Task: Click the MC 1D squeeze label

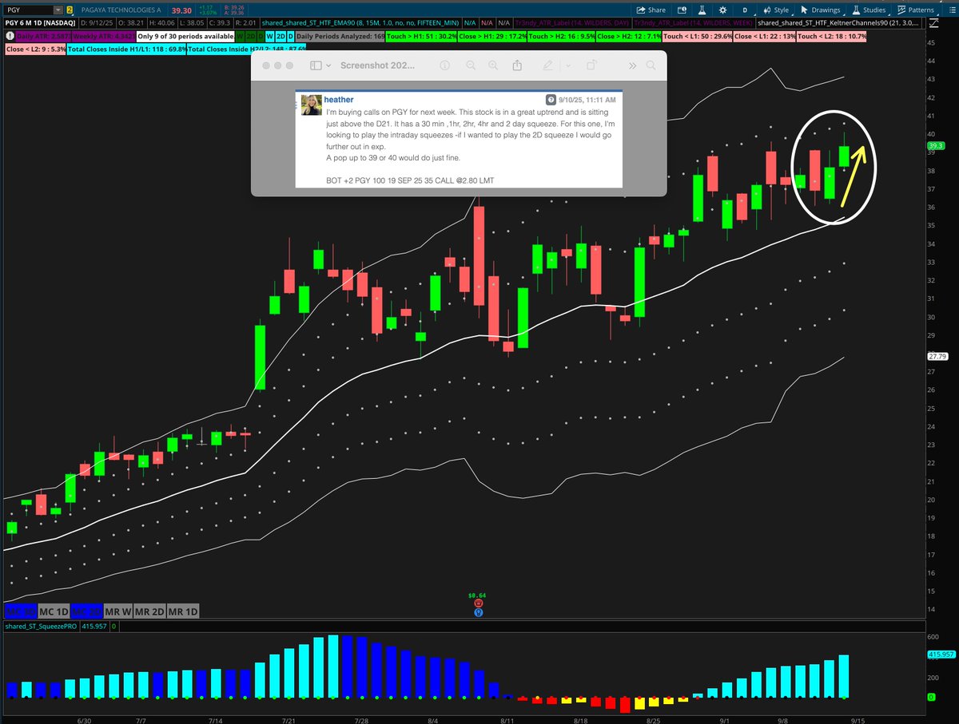Action: (x=54, y=611)
